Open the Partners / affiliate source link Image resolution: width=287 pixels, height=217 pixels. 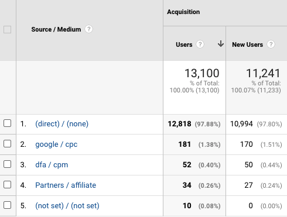[x=66, y=185]
